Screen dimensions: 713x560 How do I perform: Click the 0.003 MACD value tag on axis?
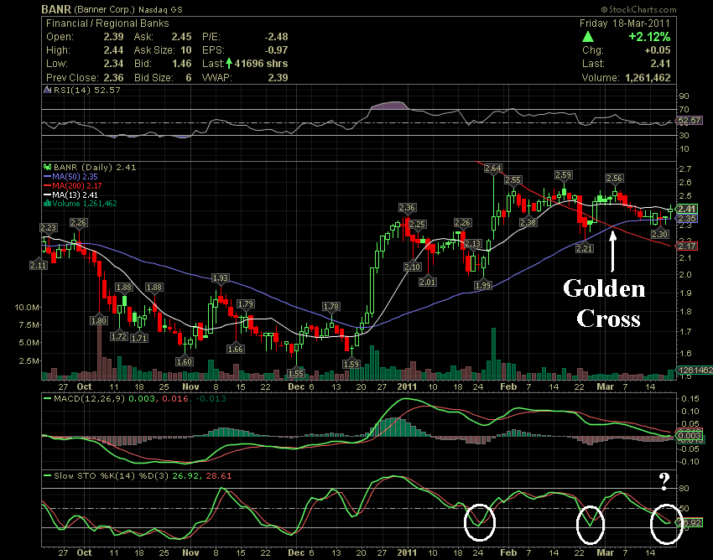click(689, 436)
